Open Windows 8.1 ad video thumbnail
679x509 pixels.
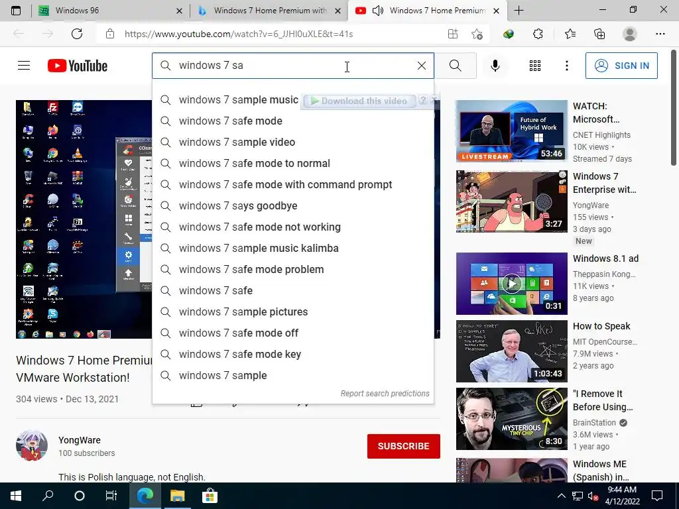point(511,284)
